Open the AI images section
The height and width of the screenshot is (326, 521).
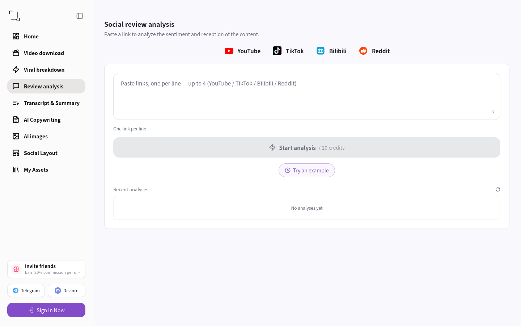[x=46, y=136]
